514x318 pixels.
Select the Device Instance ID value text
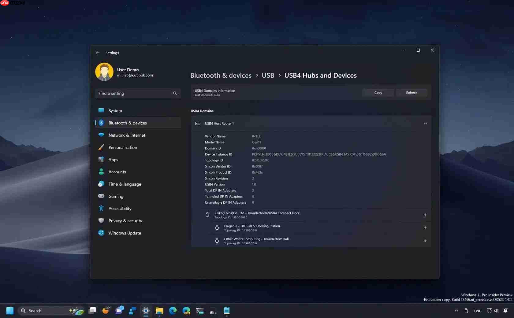coord(319,154)
